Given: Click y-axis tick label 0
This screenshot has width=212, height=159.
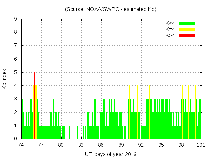Looking at the screenshot, I should (16, 139).
